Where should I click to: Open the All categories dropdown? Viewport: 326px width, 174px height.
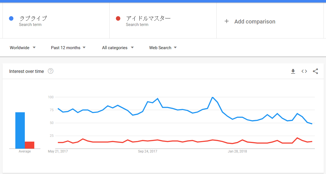[118, 48]
